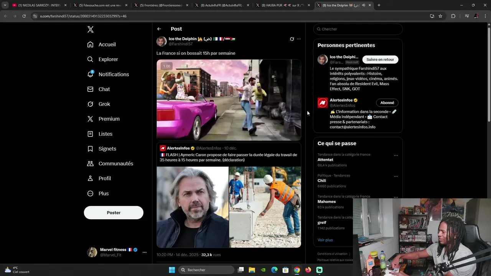This screenshot has width=491, height=276.
Task: Open a new browser tab with plus
Action: pos(379,5)
